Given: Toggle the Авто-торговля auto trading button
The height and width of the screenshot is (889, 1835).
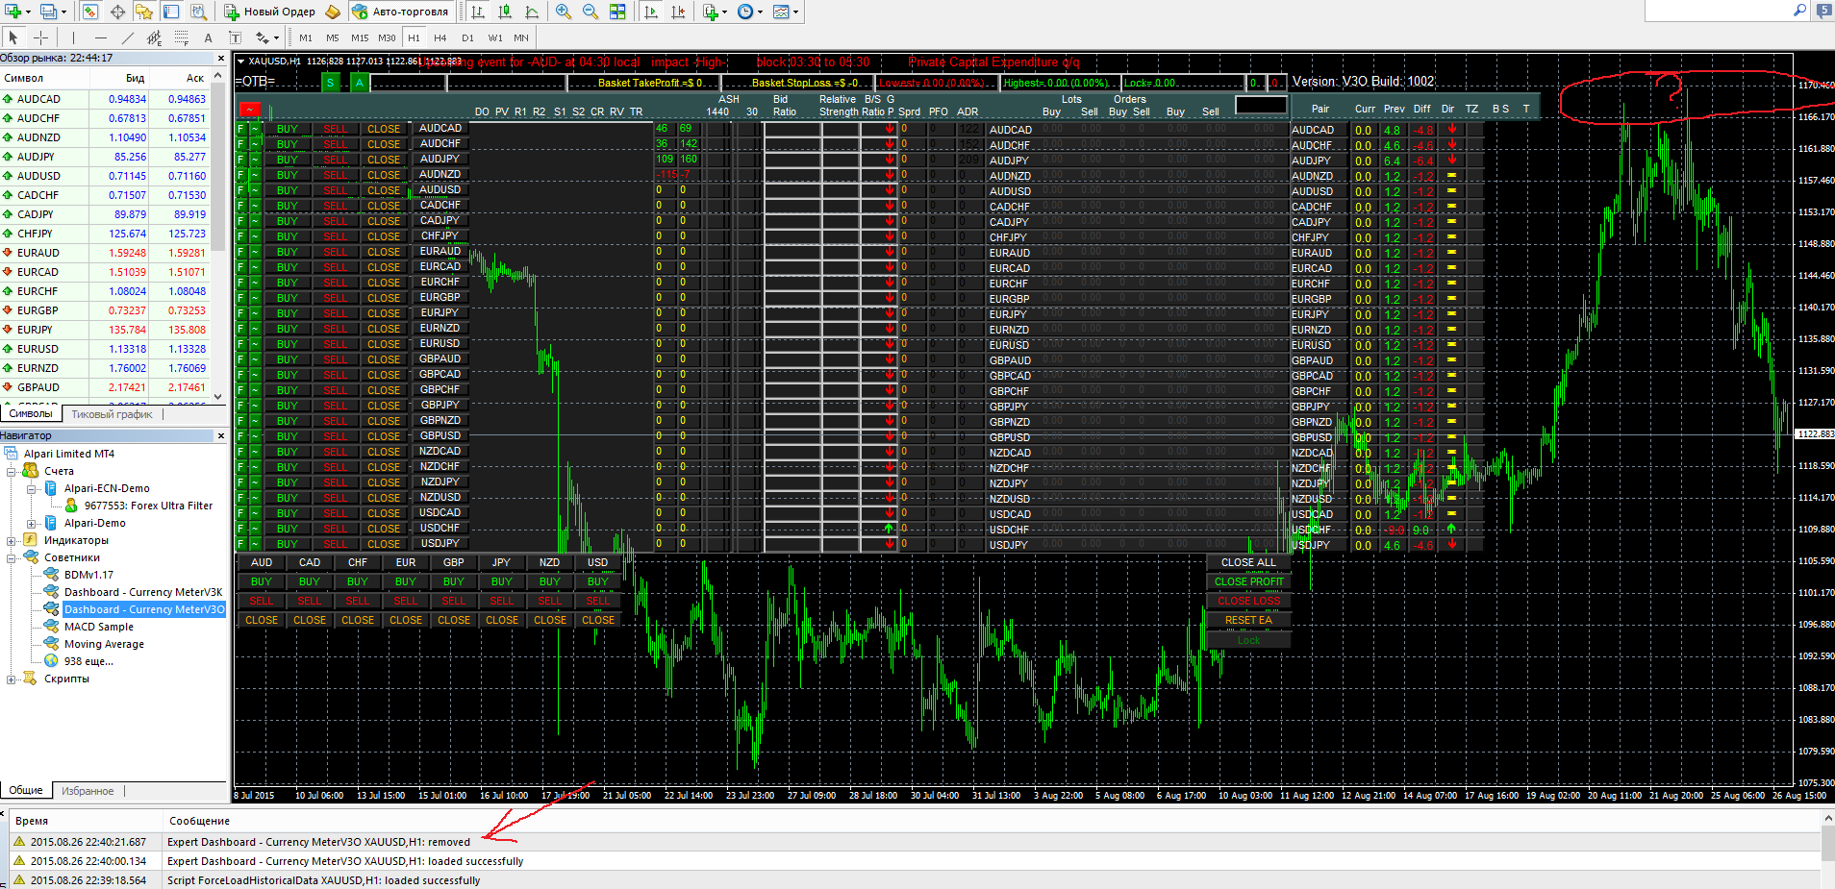Looking at the screenshot, I should point(401,12).
